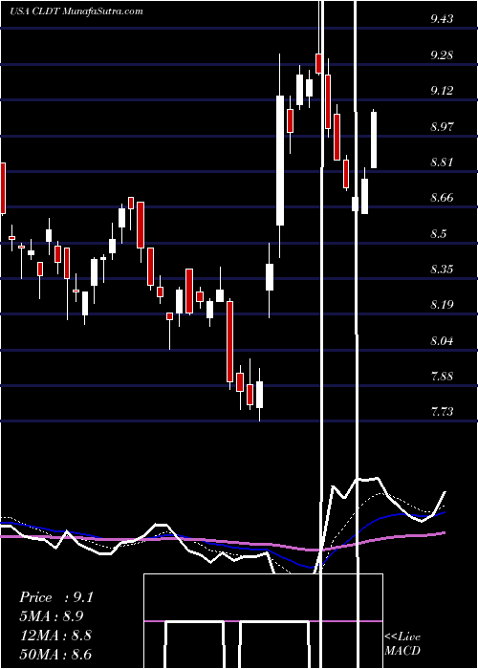The height and width of the screenshot is (669, 478).
Task: Click the '<<Live MACD' label
Action: tap(402, 644)
